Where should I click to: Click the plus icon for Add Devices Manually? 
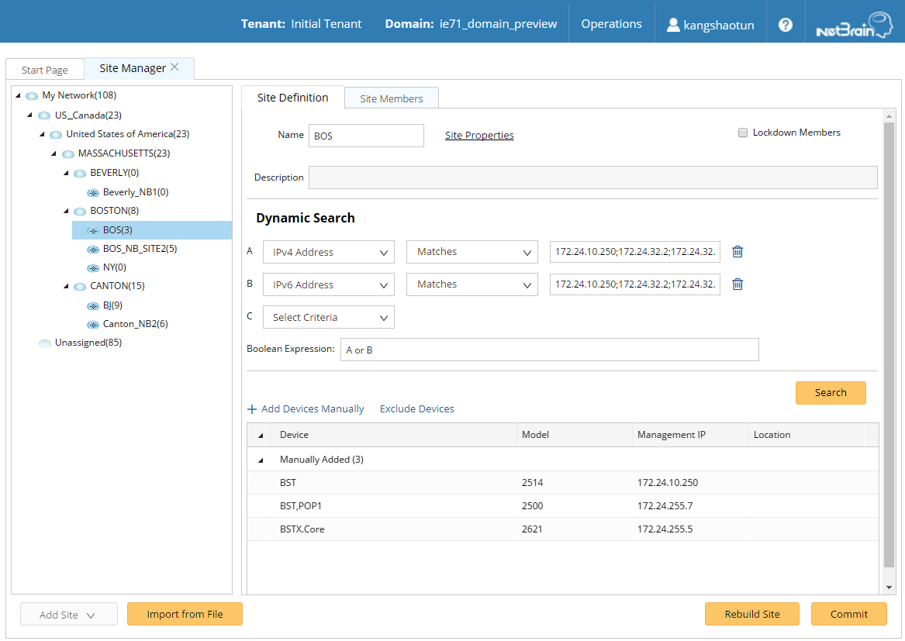251,409
